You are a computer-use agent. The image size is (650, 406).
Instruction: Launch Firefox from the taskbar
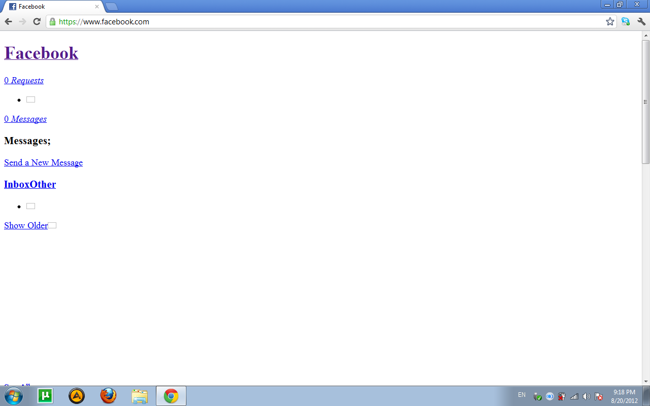click(x=108, y=396)
